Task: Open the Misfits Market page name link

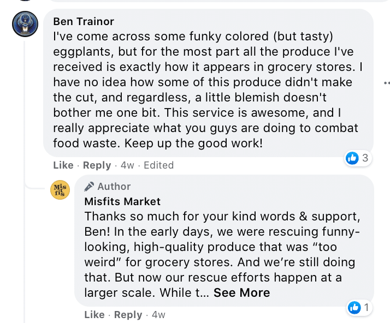Action: click(x=122, y=201)
